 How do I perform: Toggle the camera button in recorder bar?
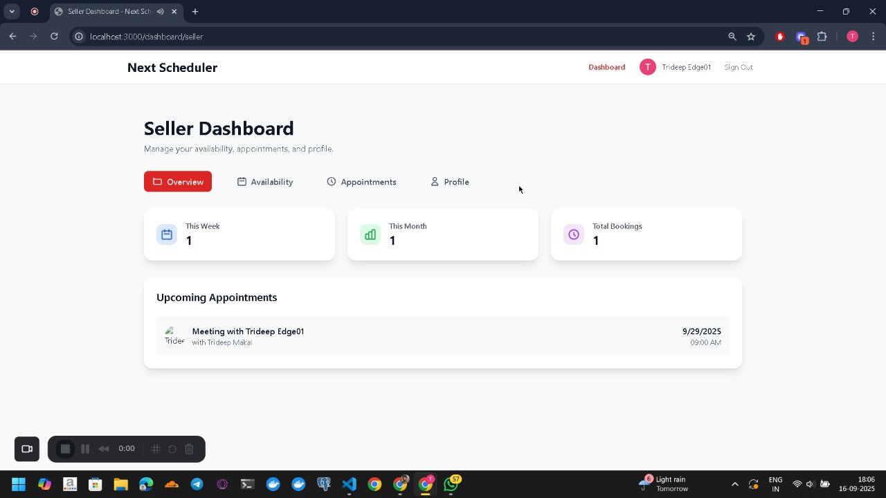click(27, 449)
